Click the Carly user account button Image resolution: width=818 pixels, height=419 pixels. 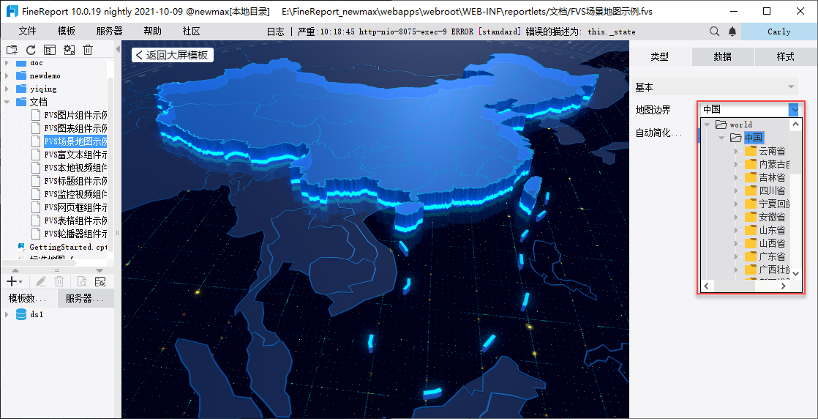(779, 32)
